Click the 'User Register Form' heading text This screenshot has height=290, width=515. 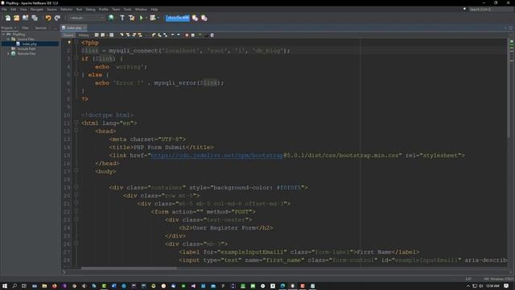224,227
